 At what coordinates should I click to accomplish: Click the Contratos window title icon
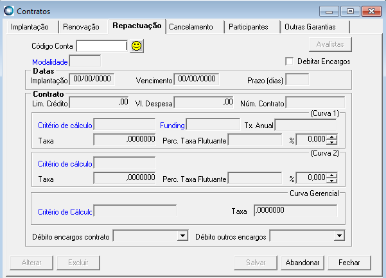coord(9,11)
